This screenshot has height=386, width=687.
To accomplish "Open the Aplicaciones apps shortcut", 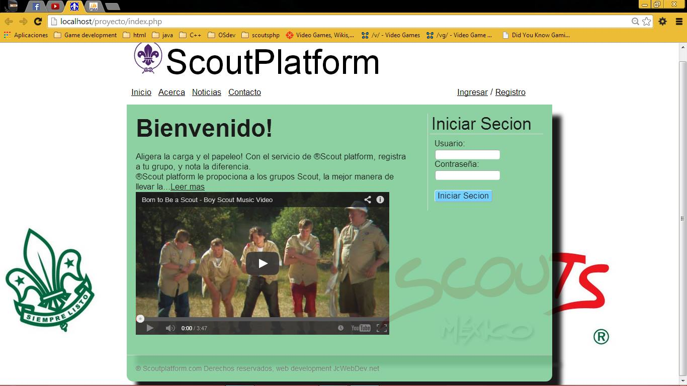I will click(26, 35).
